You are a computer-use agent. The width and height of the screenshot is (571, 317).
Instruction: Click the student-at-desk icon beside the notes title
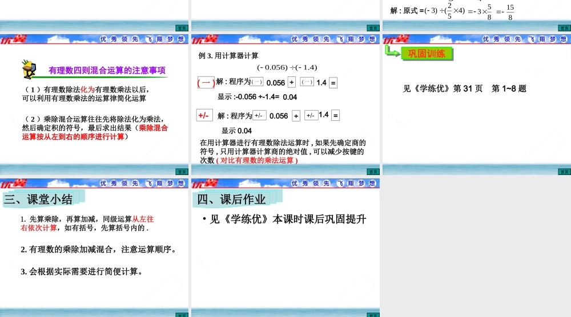[x=29, y=70]
